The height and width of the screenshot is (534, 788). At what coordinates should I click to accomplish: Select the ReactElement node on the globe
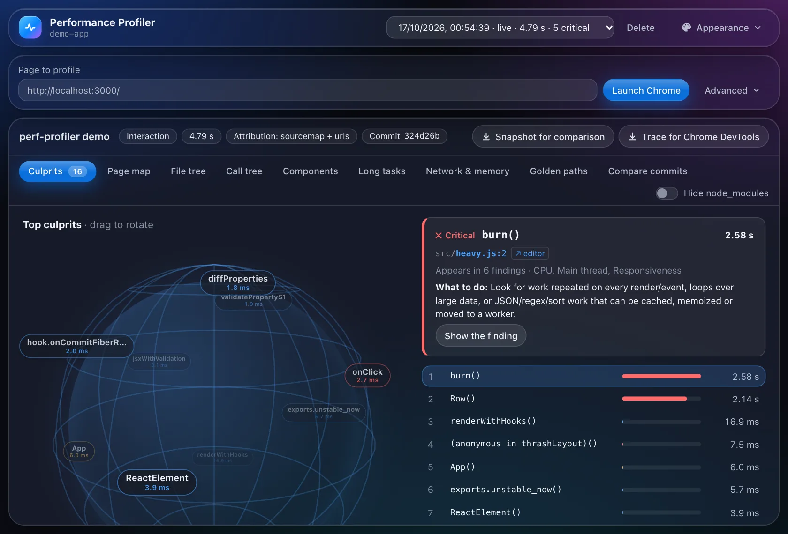click(x=157, y=482)
